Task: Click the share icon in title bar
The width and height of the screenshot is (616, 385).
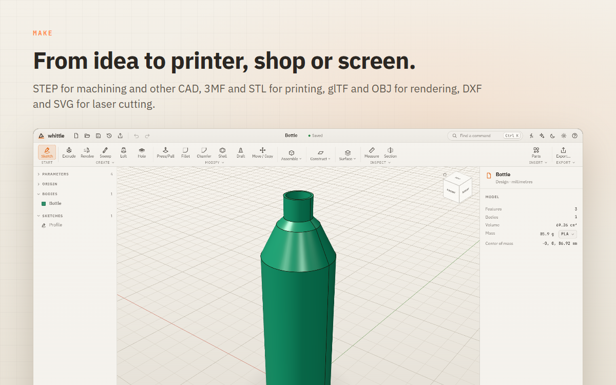Action: click(x=120, y=136)
